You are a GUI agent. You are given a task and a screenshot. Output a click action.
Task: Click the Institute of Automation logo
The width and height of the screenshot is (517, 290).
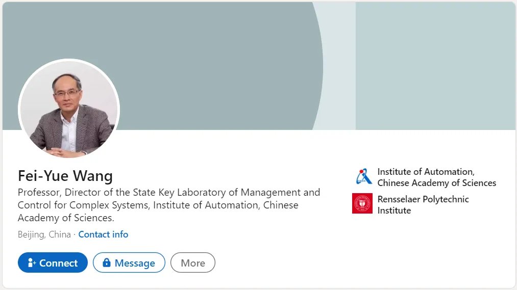(x=363, y=177)
